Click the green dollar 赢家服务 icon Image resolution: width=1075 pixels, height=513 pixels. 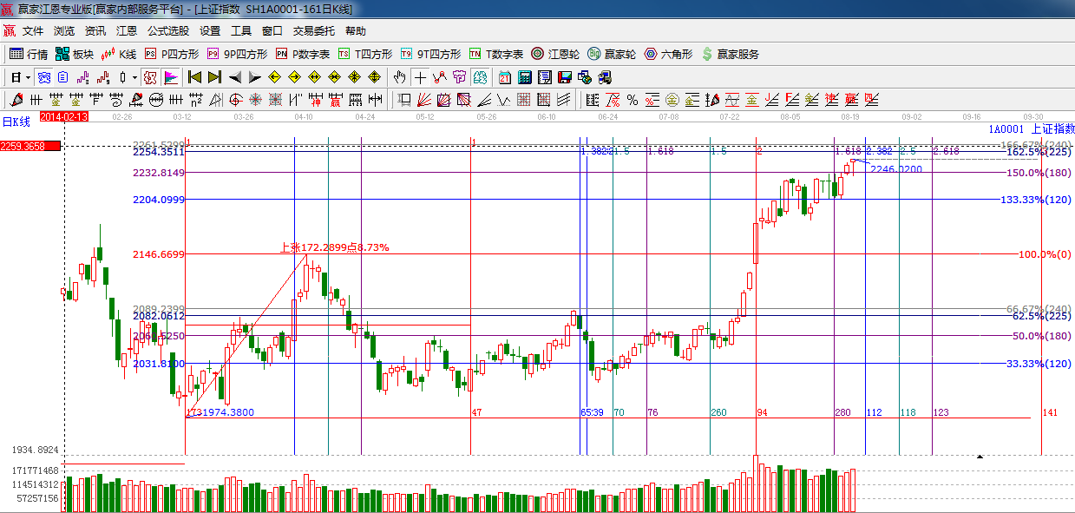[707, 54]
